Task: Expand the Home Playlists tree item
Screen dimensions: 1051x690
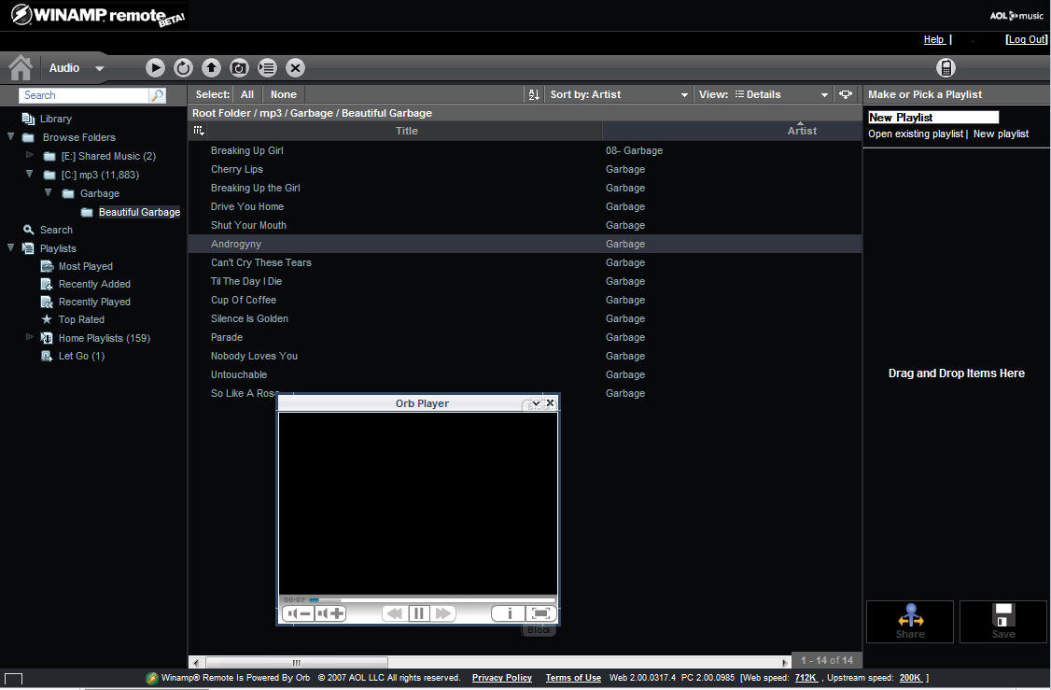Action: (29, 337)
